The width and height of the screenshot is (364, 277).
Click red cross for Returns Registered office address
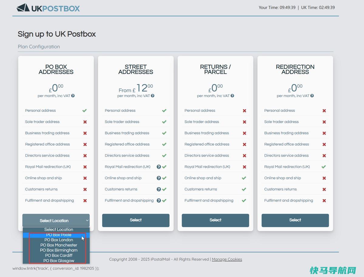click(244, 144)
